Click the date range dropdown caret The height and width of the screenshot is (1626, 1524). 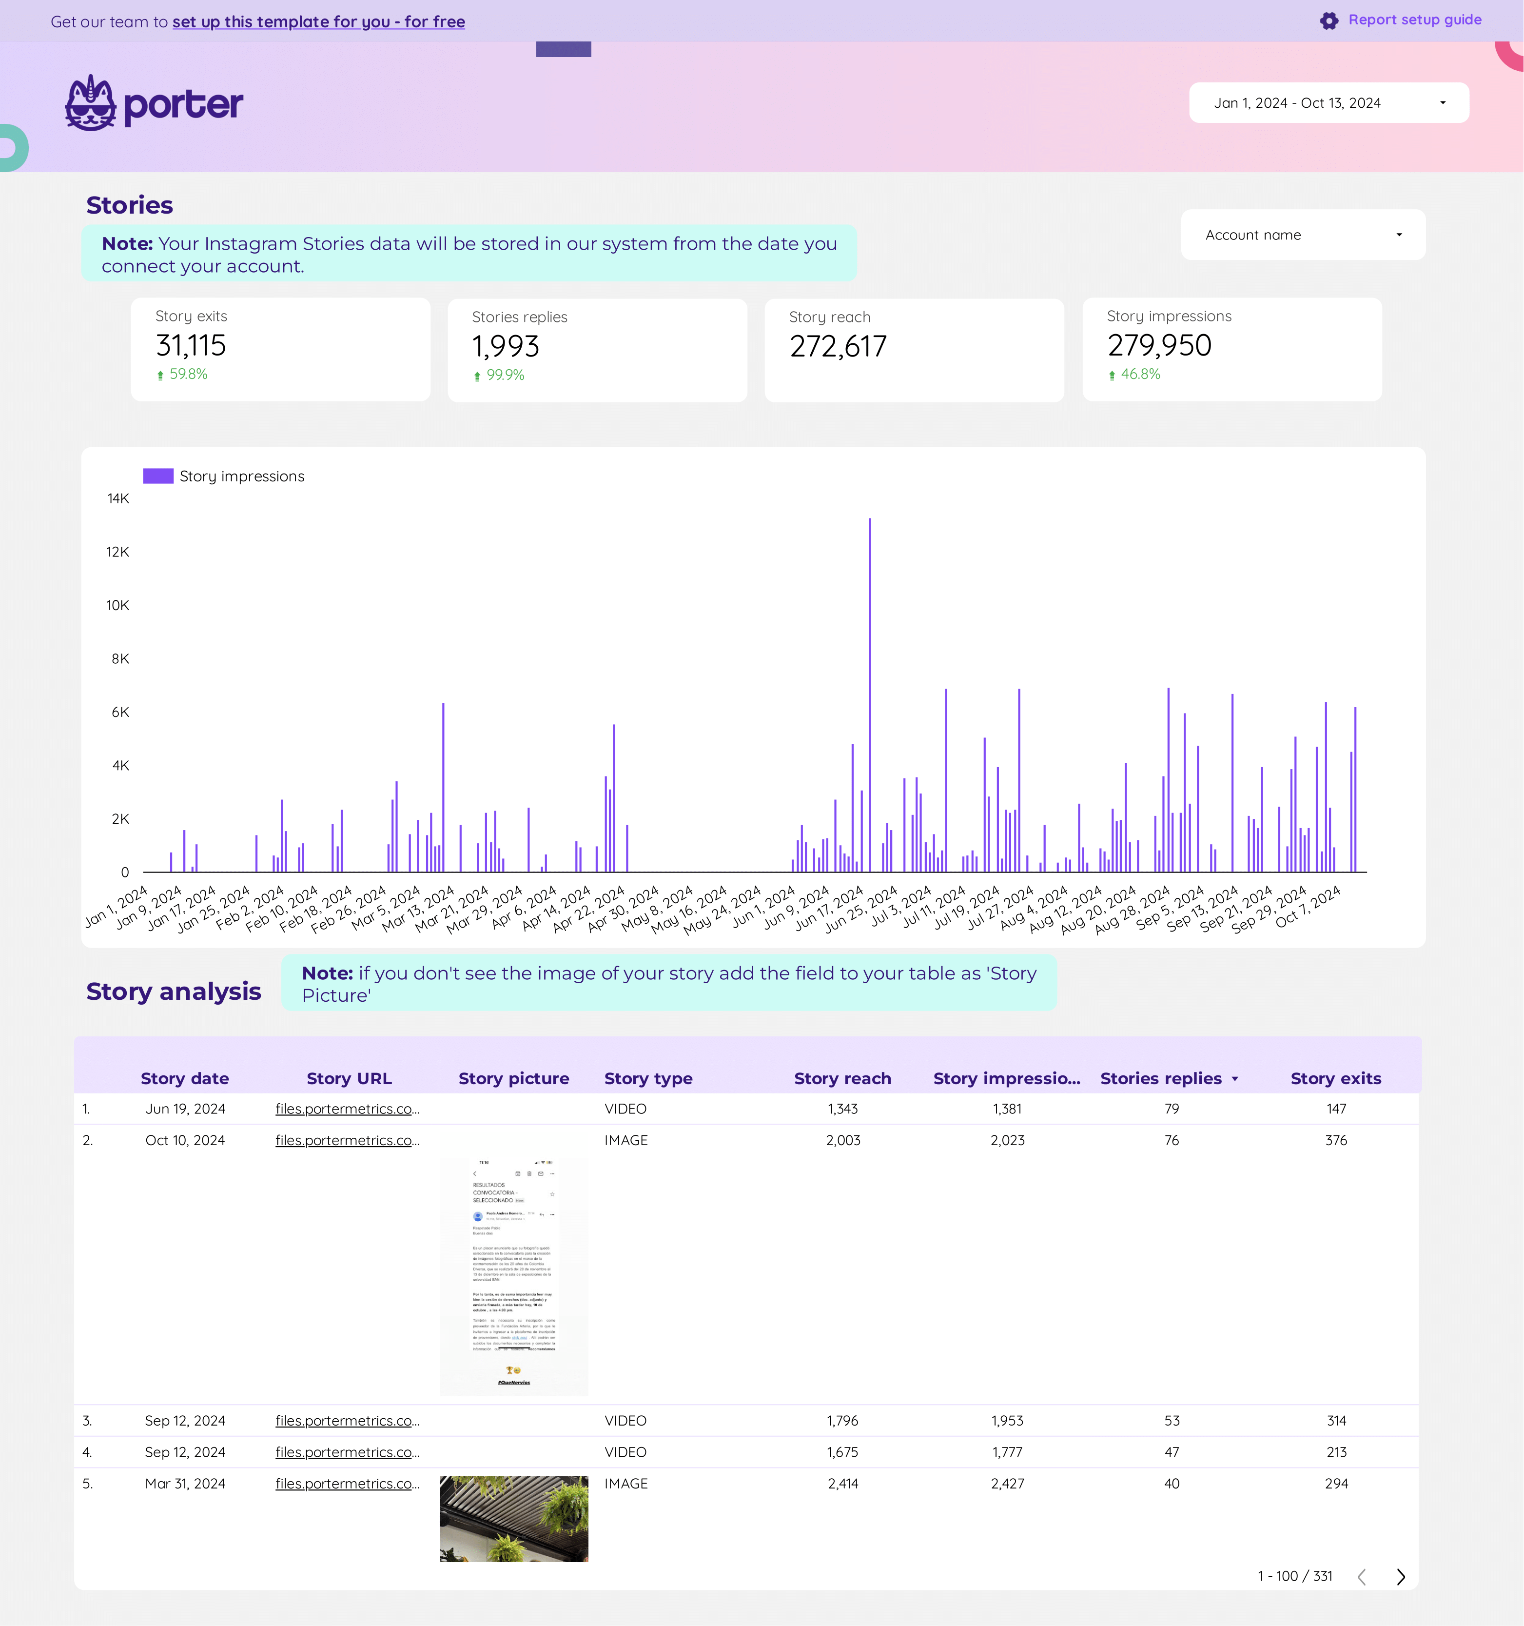(x=1443, y=103)
